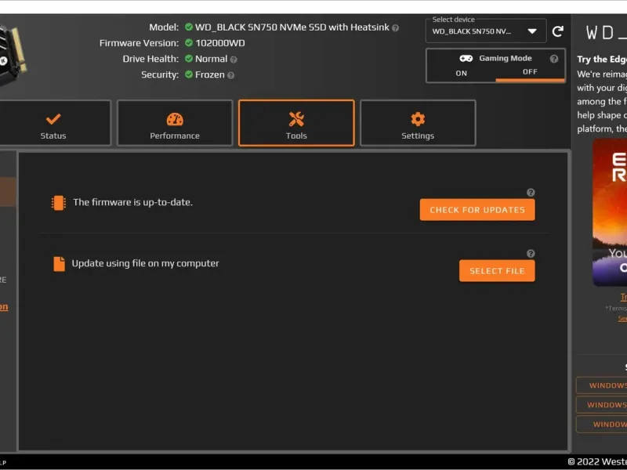627x470 pixels.
Task: Expand the Select device dropdown
Action: click(486, 31)
